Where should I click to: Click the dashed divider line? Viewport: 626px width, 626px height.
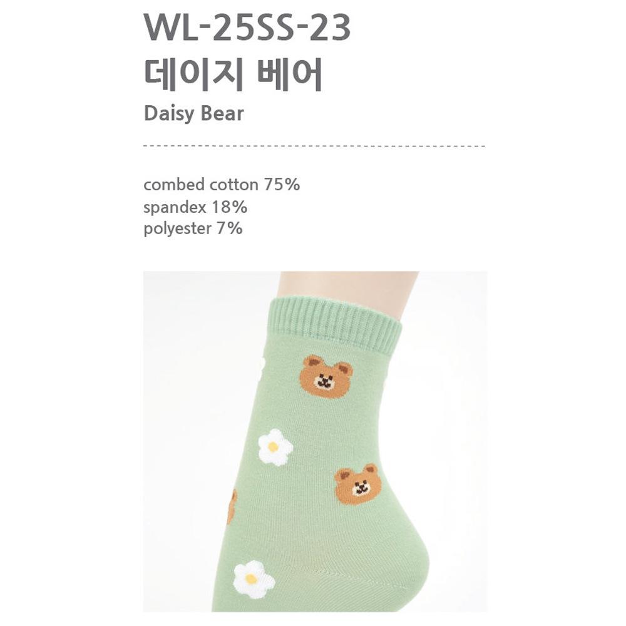click(x=314, y=146)
